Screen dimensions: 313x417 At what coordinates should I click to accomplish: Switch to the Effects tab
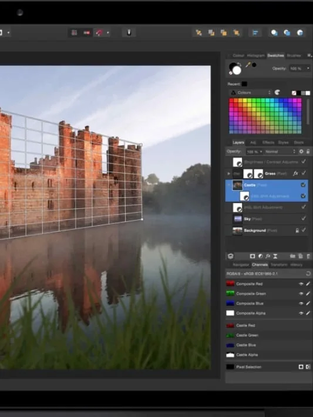tap(268, 142)
